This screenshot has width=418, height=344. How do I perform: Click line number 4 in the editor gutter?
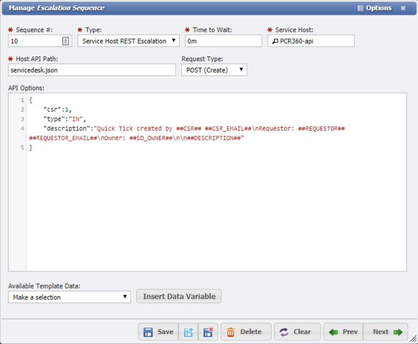(21, 128)
